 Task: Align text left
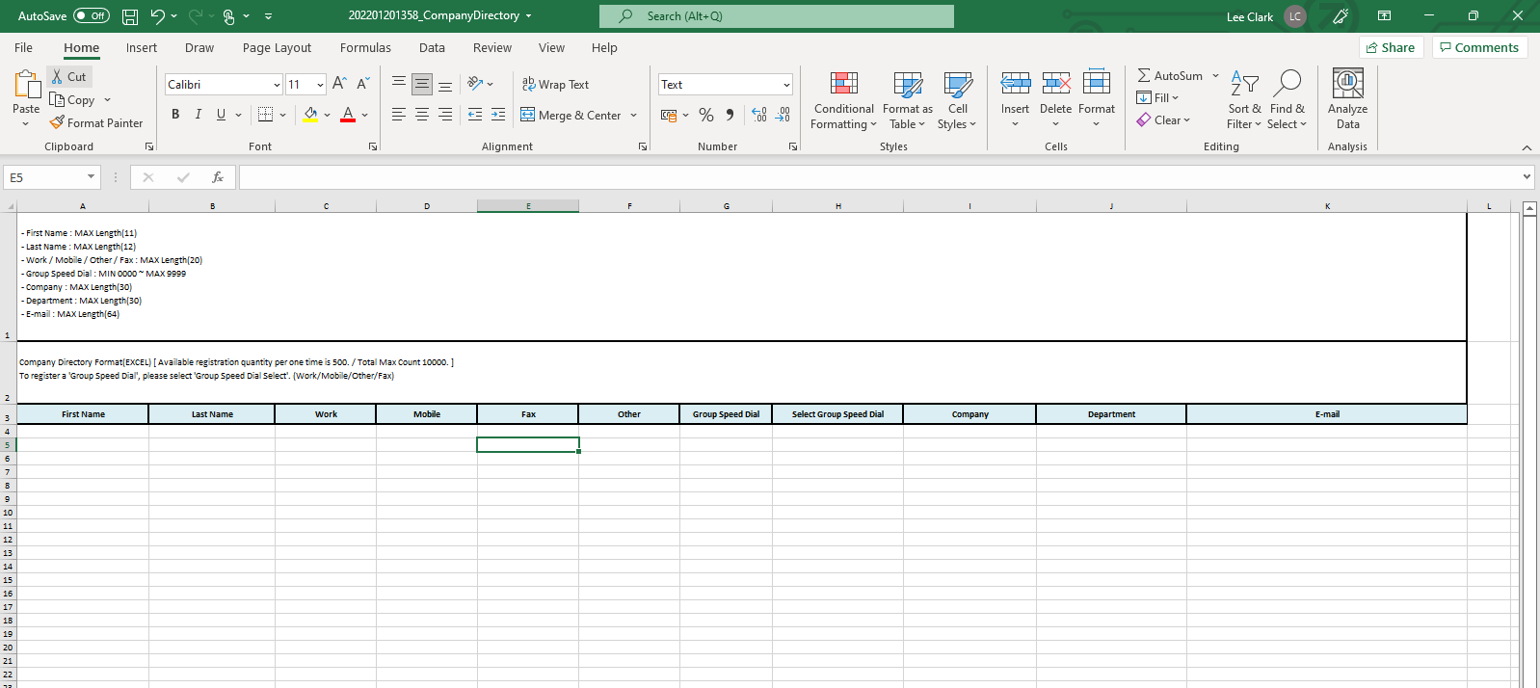pyautogui.click(x=399, y=115)
